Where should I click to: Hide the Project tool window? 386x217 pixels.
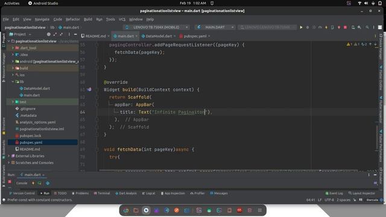(75, 34)
